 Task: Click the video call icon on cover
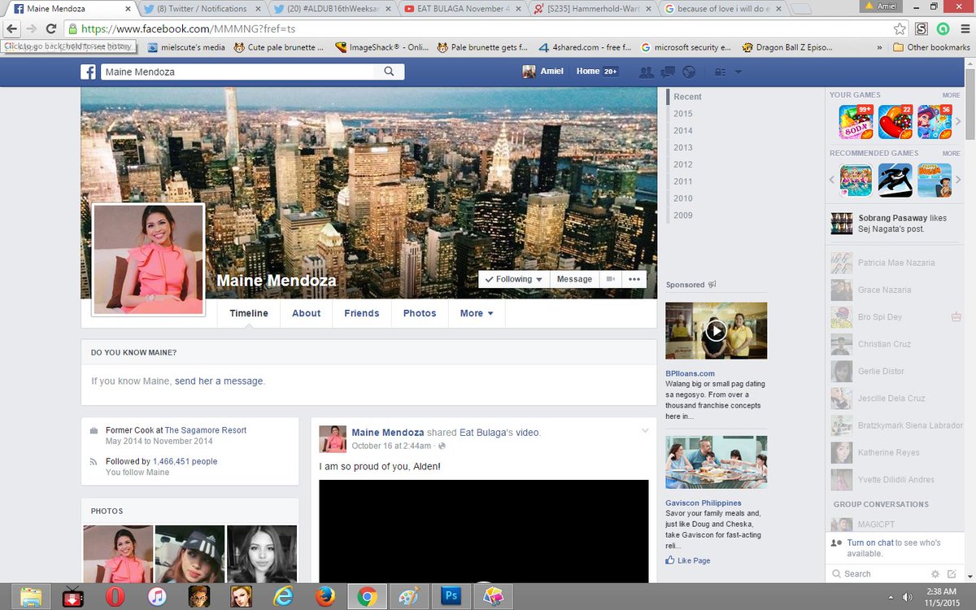(x=610, y=279)
